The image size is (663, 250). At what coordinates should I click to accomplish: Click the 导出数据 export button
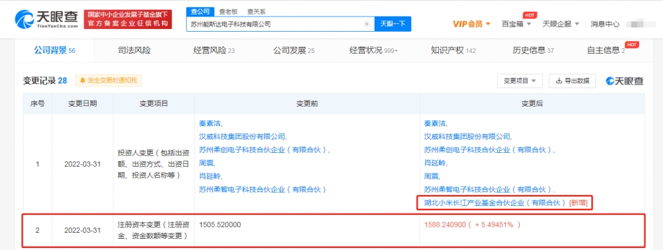[x=572, y=81]
